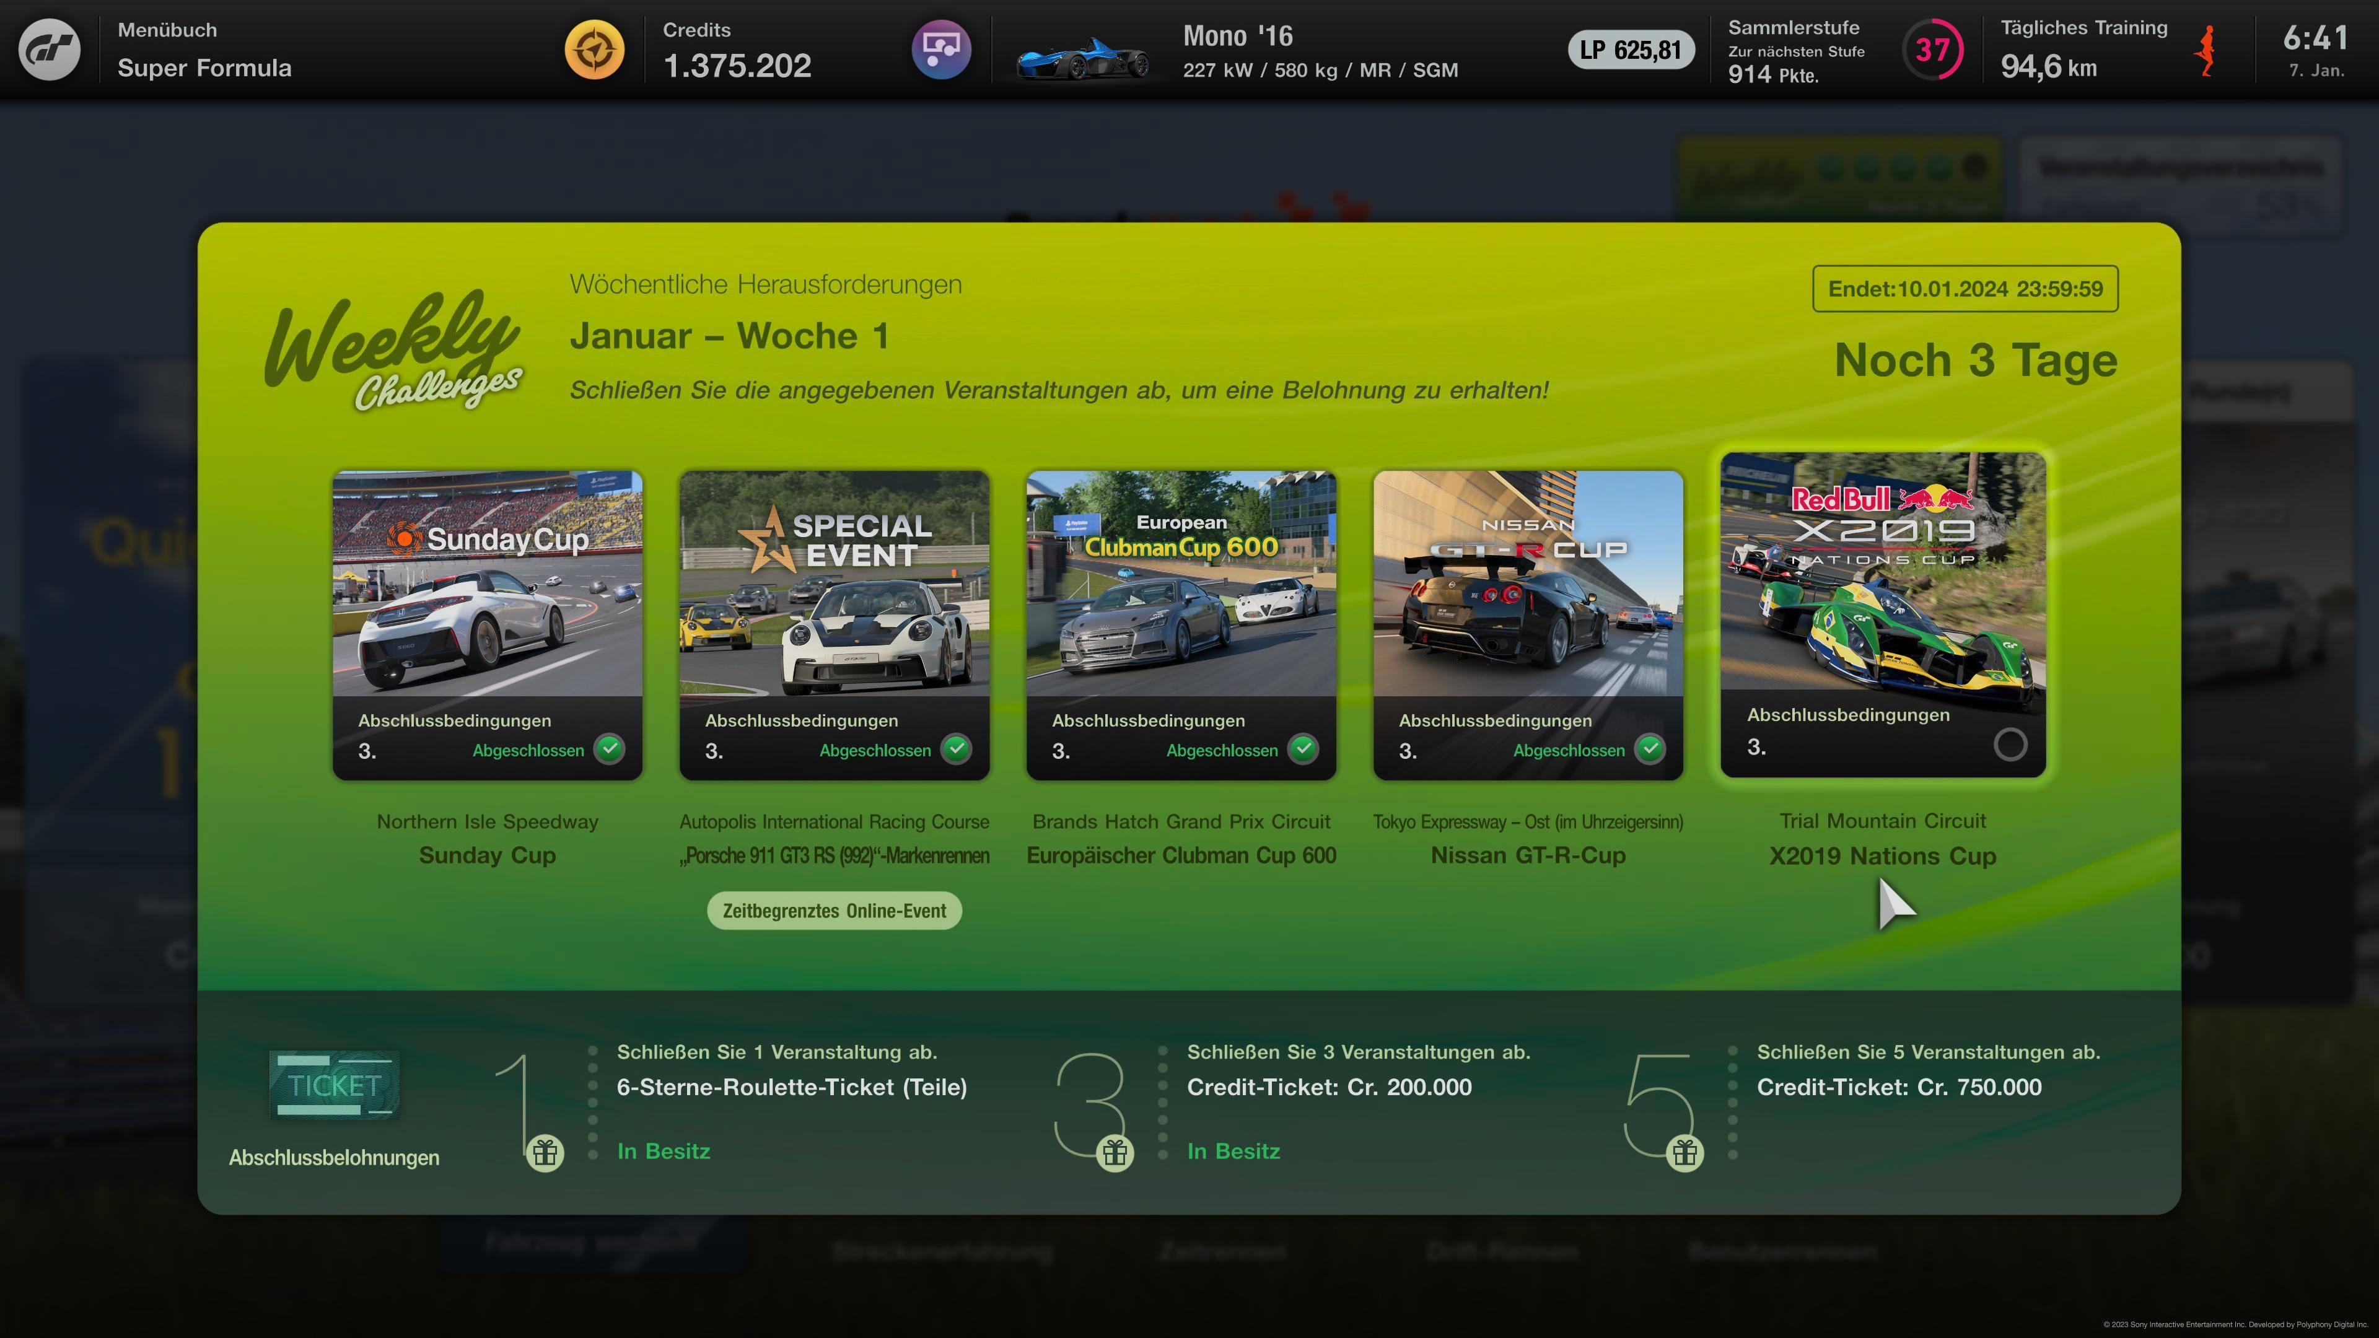Click the GT logo icon
This screenshot has height=1338, width=2379.
[x=50, y=50]
